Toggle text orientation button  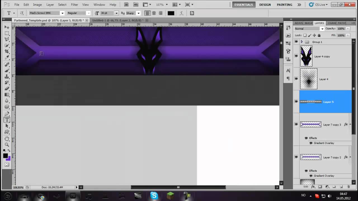[22, 13]
